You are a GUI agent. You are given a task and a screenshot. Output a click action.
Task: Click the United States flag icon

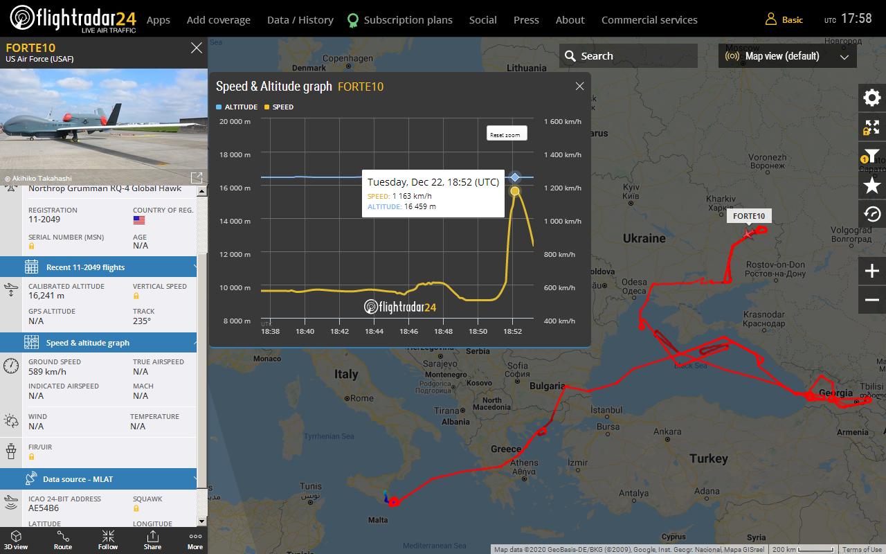(x=139, y=220)
